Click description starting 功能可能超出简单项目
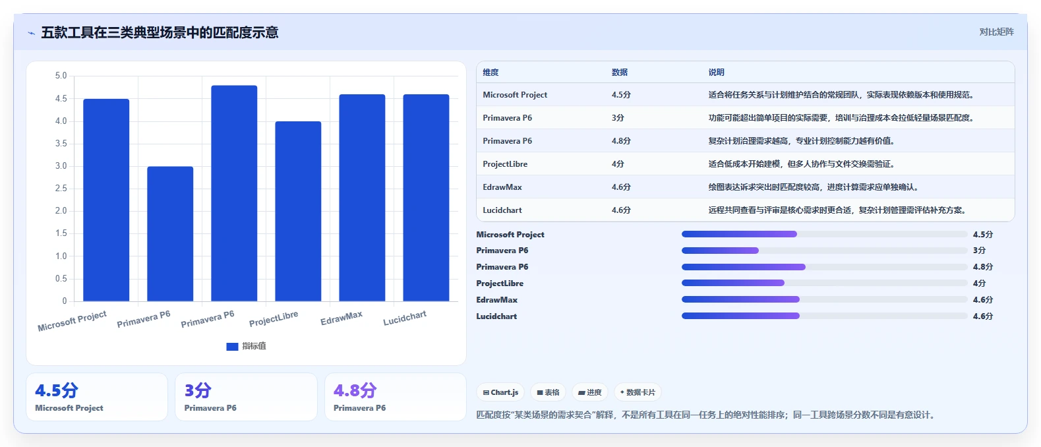 (x=842, y=118)
